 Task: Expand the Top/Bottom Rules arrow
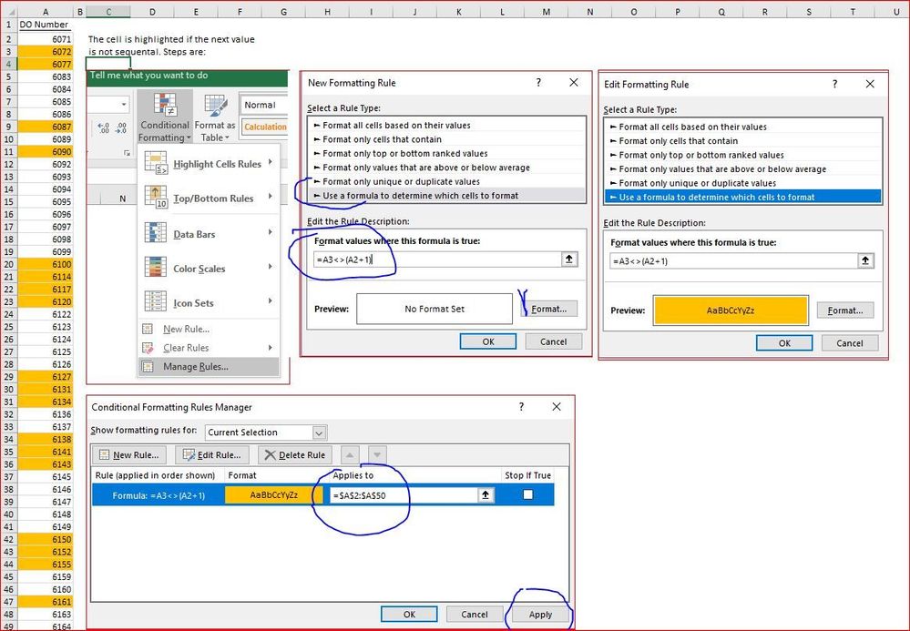click(x=271, y=196)
